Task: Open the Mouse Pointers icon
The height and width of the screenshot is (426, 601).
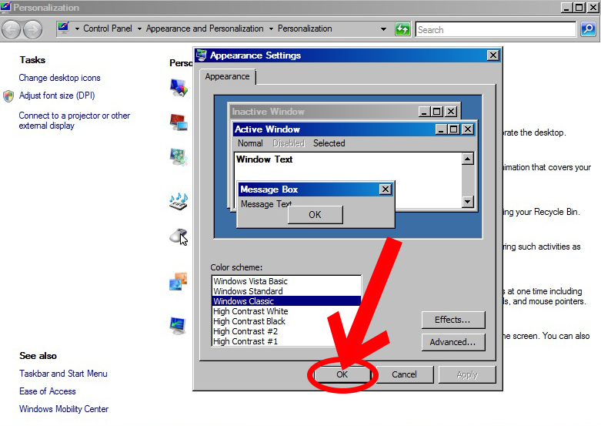Action: click(179, 236)
